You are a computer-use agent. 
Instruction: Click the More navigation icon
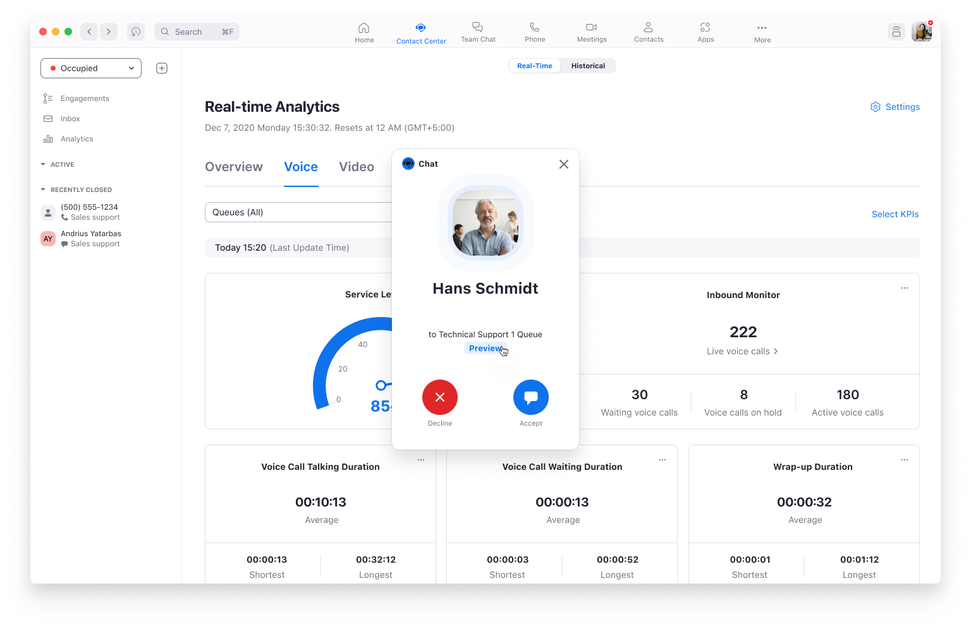point(762,32)
